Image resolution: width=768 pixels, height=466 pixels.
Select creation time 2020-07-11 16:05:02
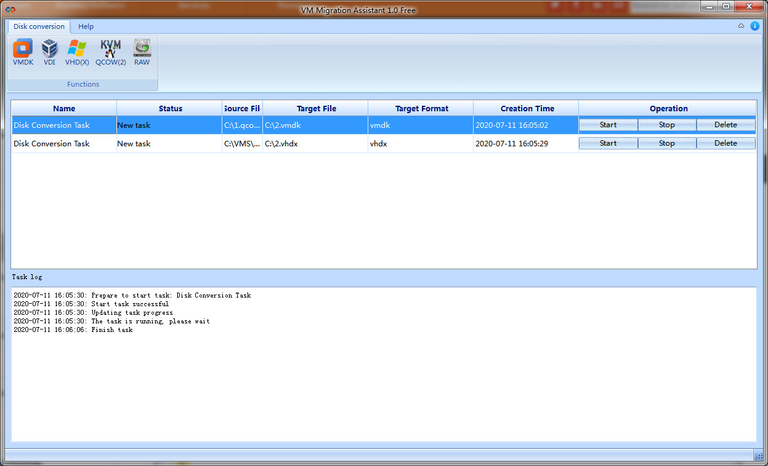point(526,125)
